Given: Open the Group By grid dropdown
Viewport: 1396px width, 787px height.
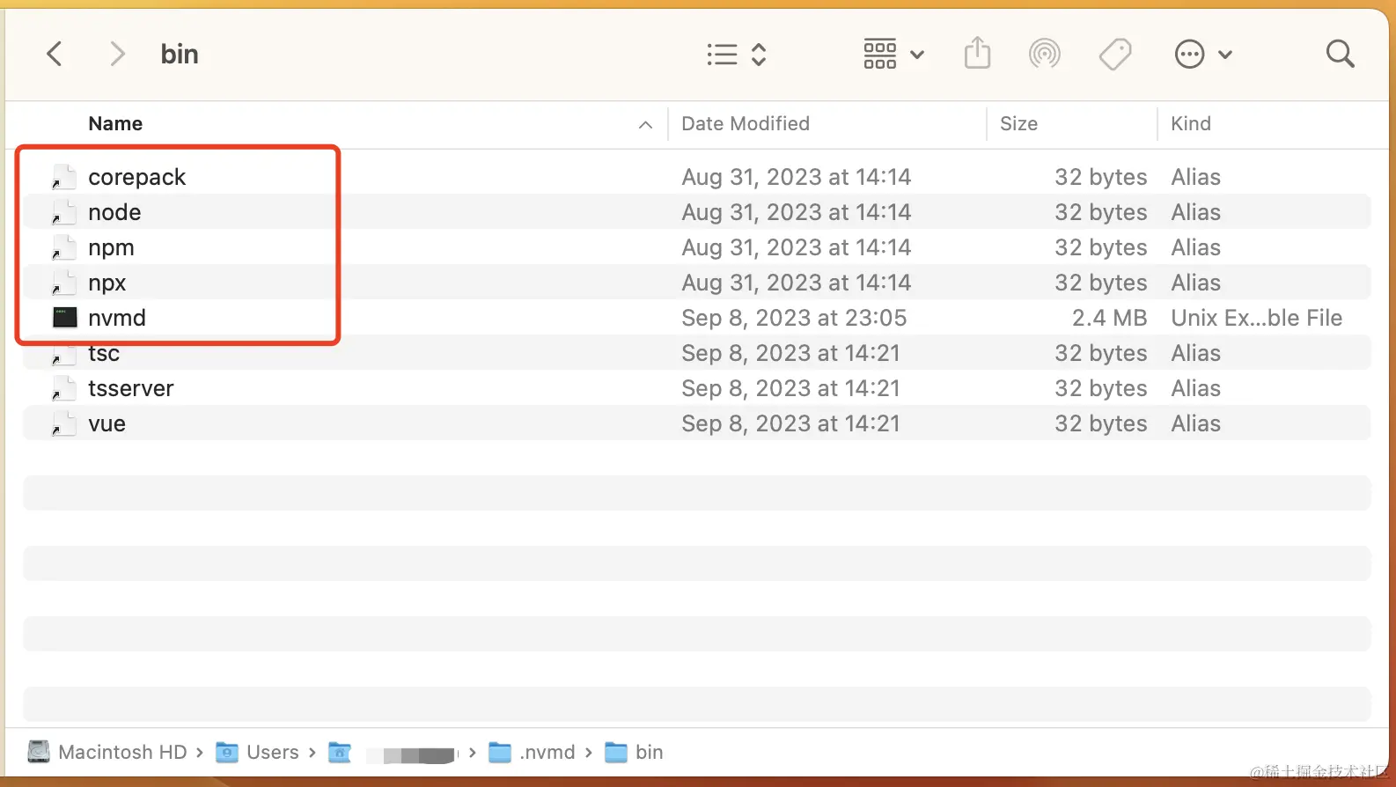Looking at the screenshot, I should coord(893,55).
